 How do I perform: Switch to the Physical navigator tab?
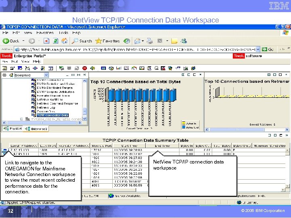(x=13, y=128)
